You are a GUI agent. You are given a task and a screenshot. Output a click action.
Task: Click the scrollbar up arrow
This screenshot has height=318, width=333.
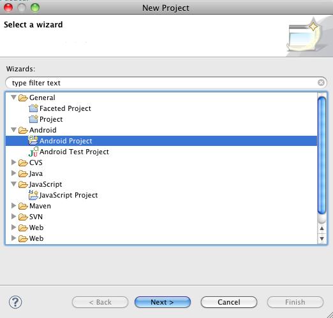click(322, 228)
